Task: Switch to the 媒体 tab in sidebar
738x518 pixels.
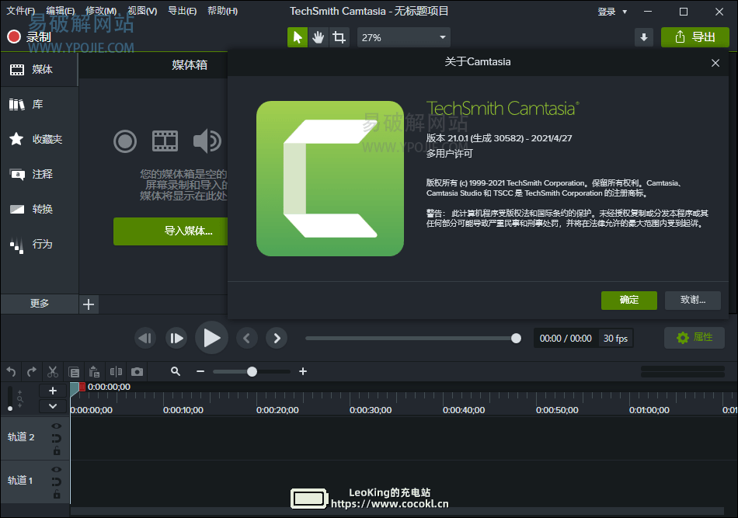Action: tap(39, 70)
